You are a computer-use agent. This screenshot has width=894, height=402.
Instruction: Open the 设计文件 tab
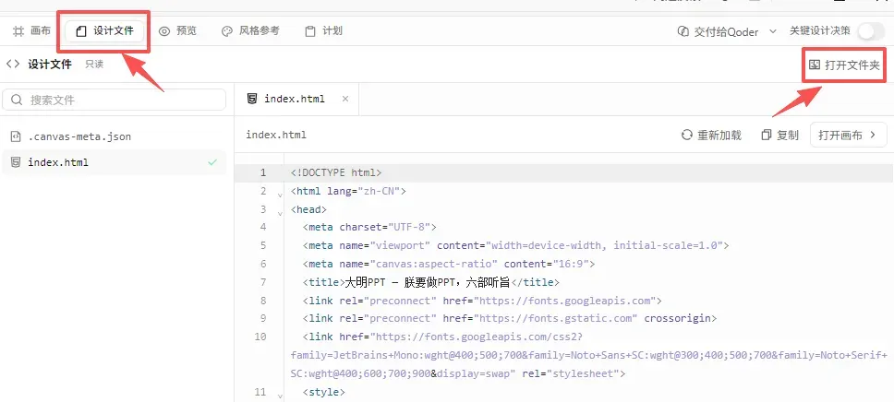(x=104, y=30)
